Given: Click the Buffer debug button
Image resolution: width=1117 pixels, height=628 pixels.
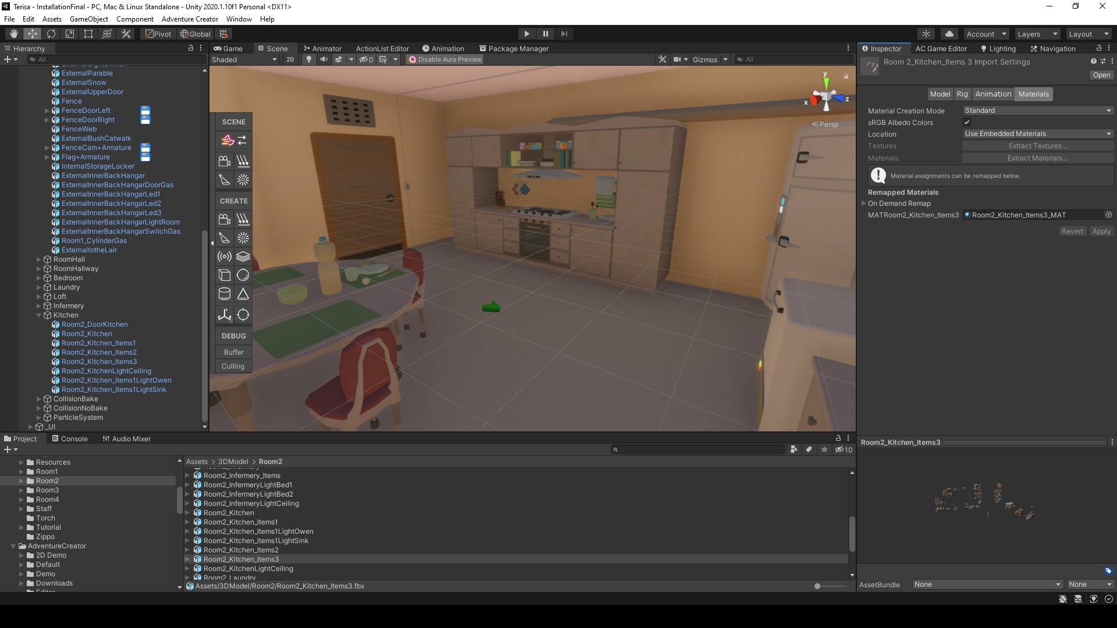Looking at the screenshot, I should tap(234, 352).
